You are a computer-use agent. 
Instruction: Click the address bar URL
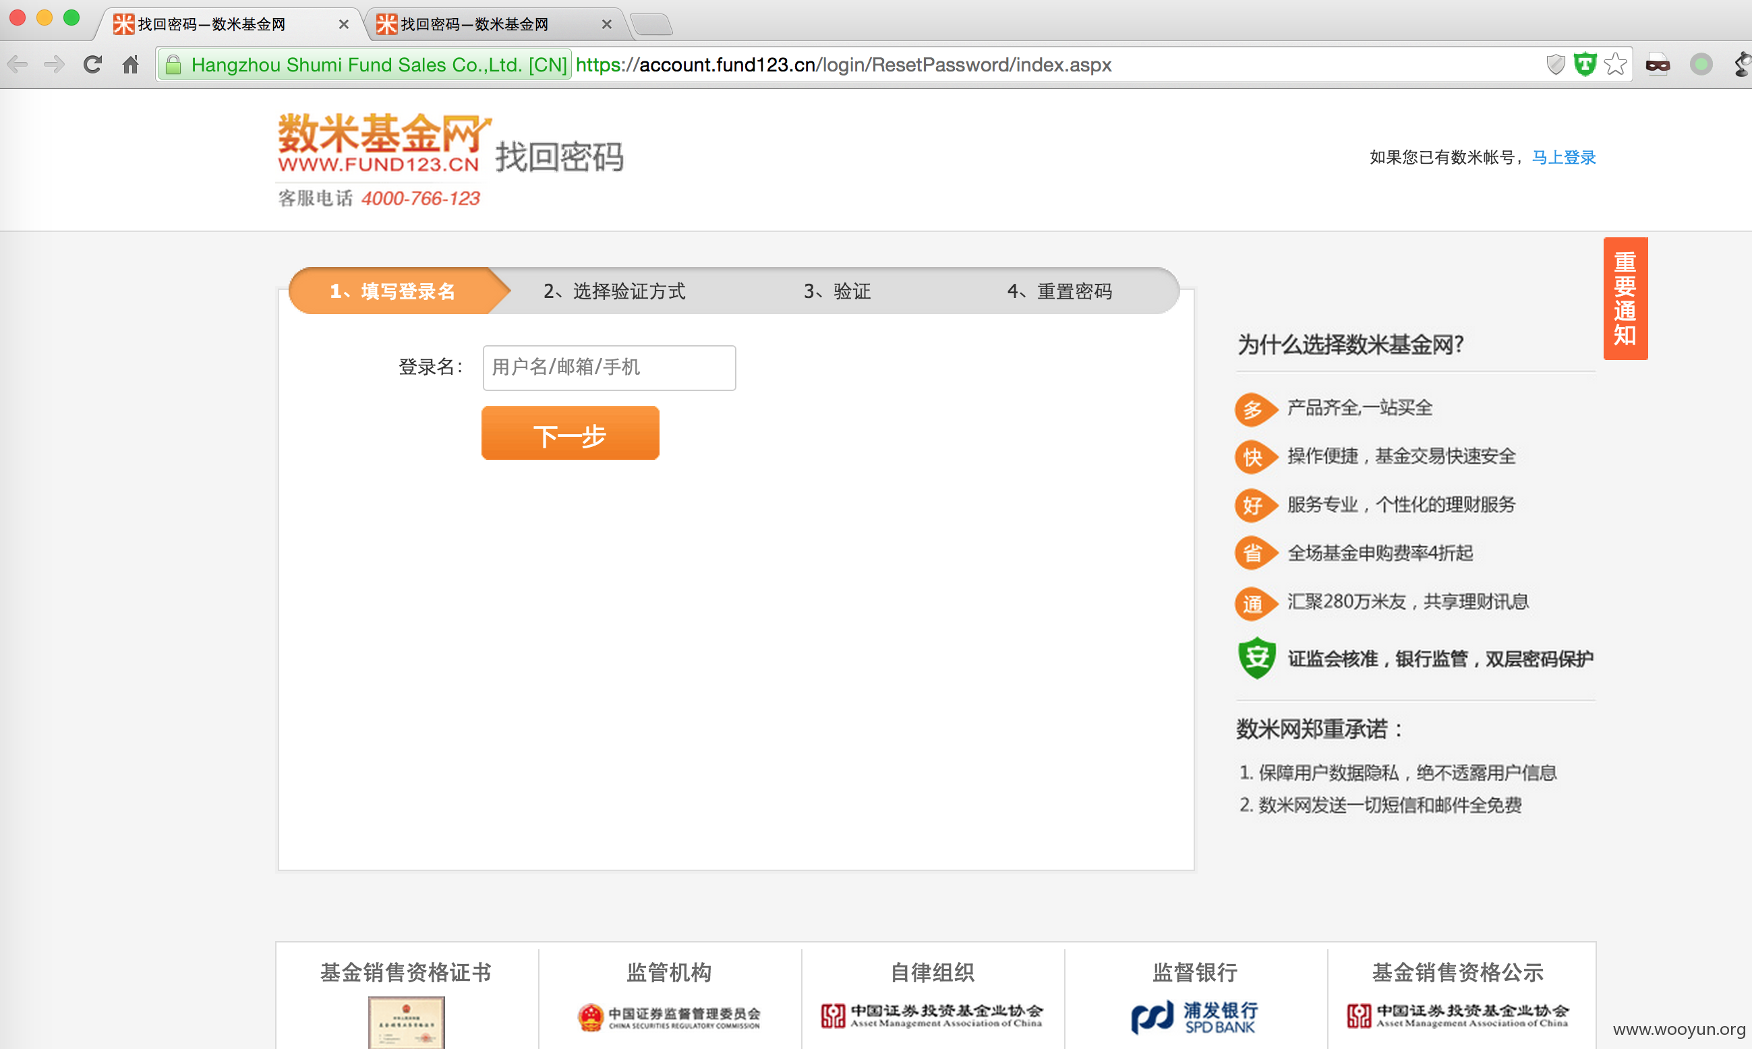(844, 65)
